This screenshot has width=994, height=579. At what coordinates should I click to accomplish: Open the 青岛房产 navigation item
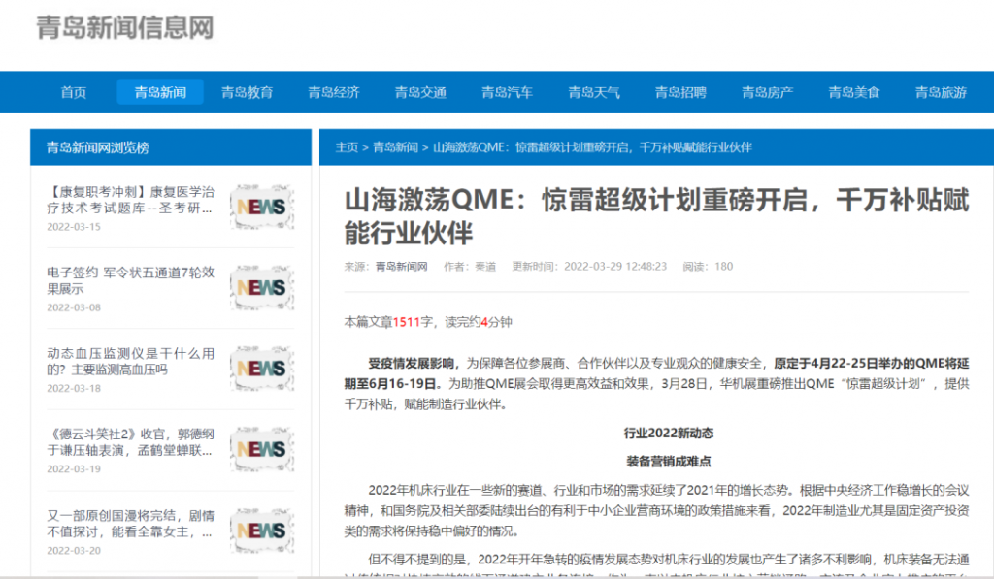pyautogui.click(x=768, y=92)
